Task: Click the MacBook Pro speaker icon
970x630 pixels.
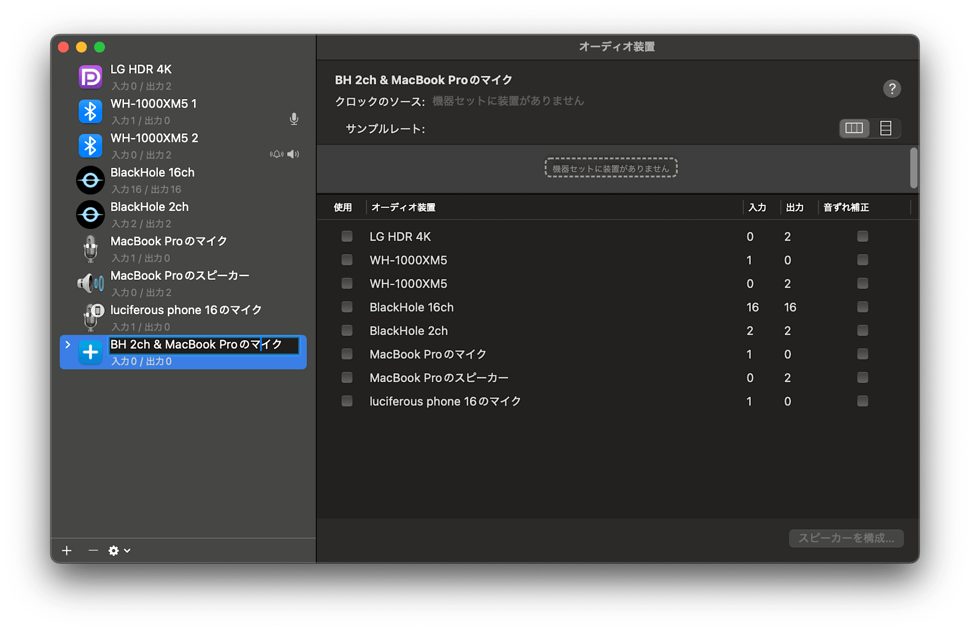Action: click(x=90, y=283)
